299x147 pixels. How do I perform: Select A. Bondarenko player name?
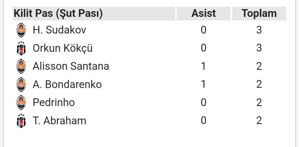pyautogui.click(x=67, y=84)
